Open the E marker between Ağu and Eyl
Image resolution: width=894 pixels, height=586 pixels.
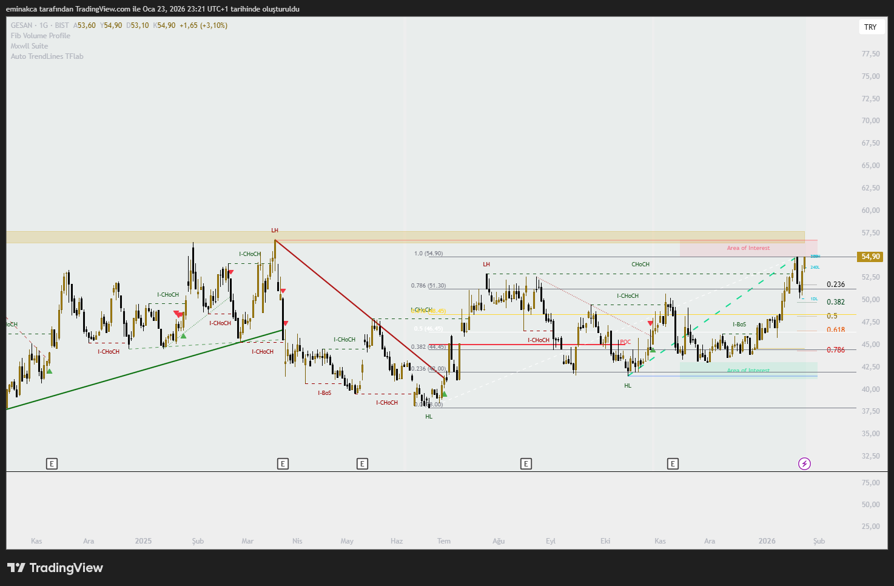[526, 464]
